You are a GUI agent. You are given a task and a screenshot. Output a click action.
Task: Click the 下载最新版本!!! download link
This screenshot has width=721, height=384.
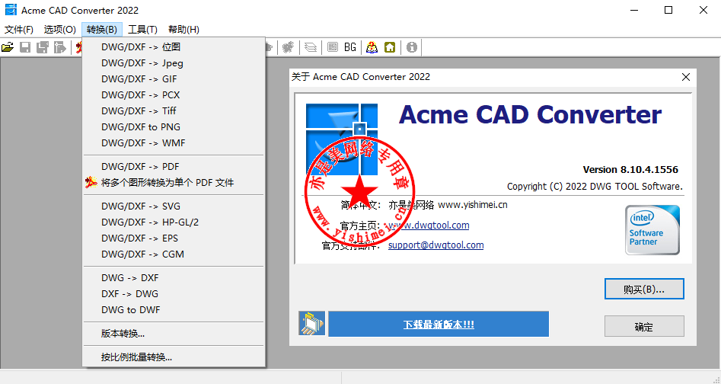[x=439, y=325]
